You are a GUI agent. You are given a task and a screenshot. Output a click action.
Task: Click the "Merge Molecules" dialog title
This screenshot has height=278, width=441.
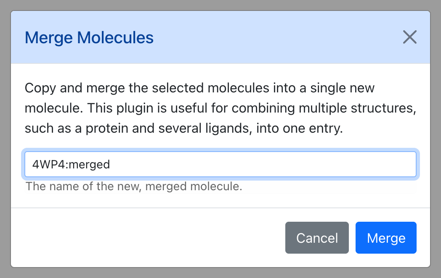point(89,38)
